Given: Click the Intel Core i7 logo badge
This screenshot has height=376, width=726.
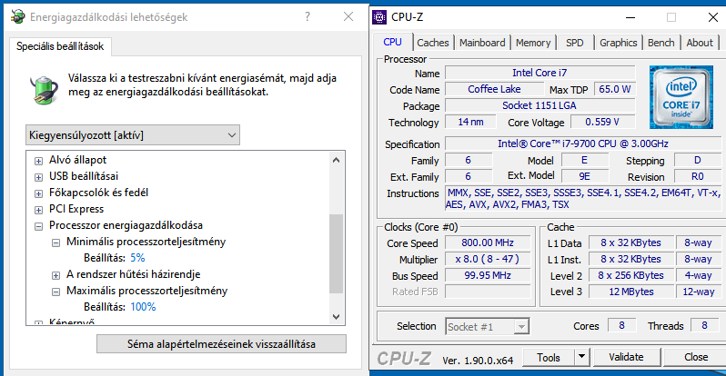Looking at the screenshot, I should click(x=681, y=97).
